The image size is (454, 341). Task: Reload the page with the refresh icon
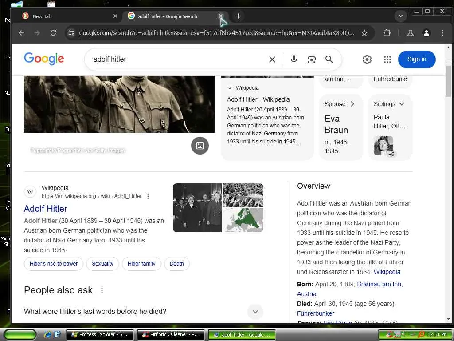[x=53, y=33]
